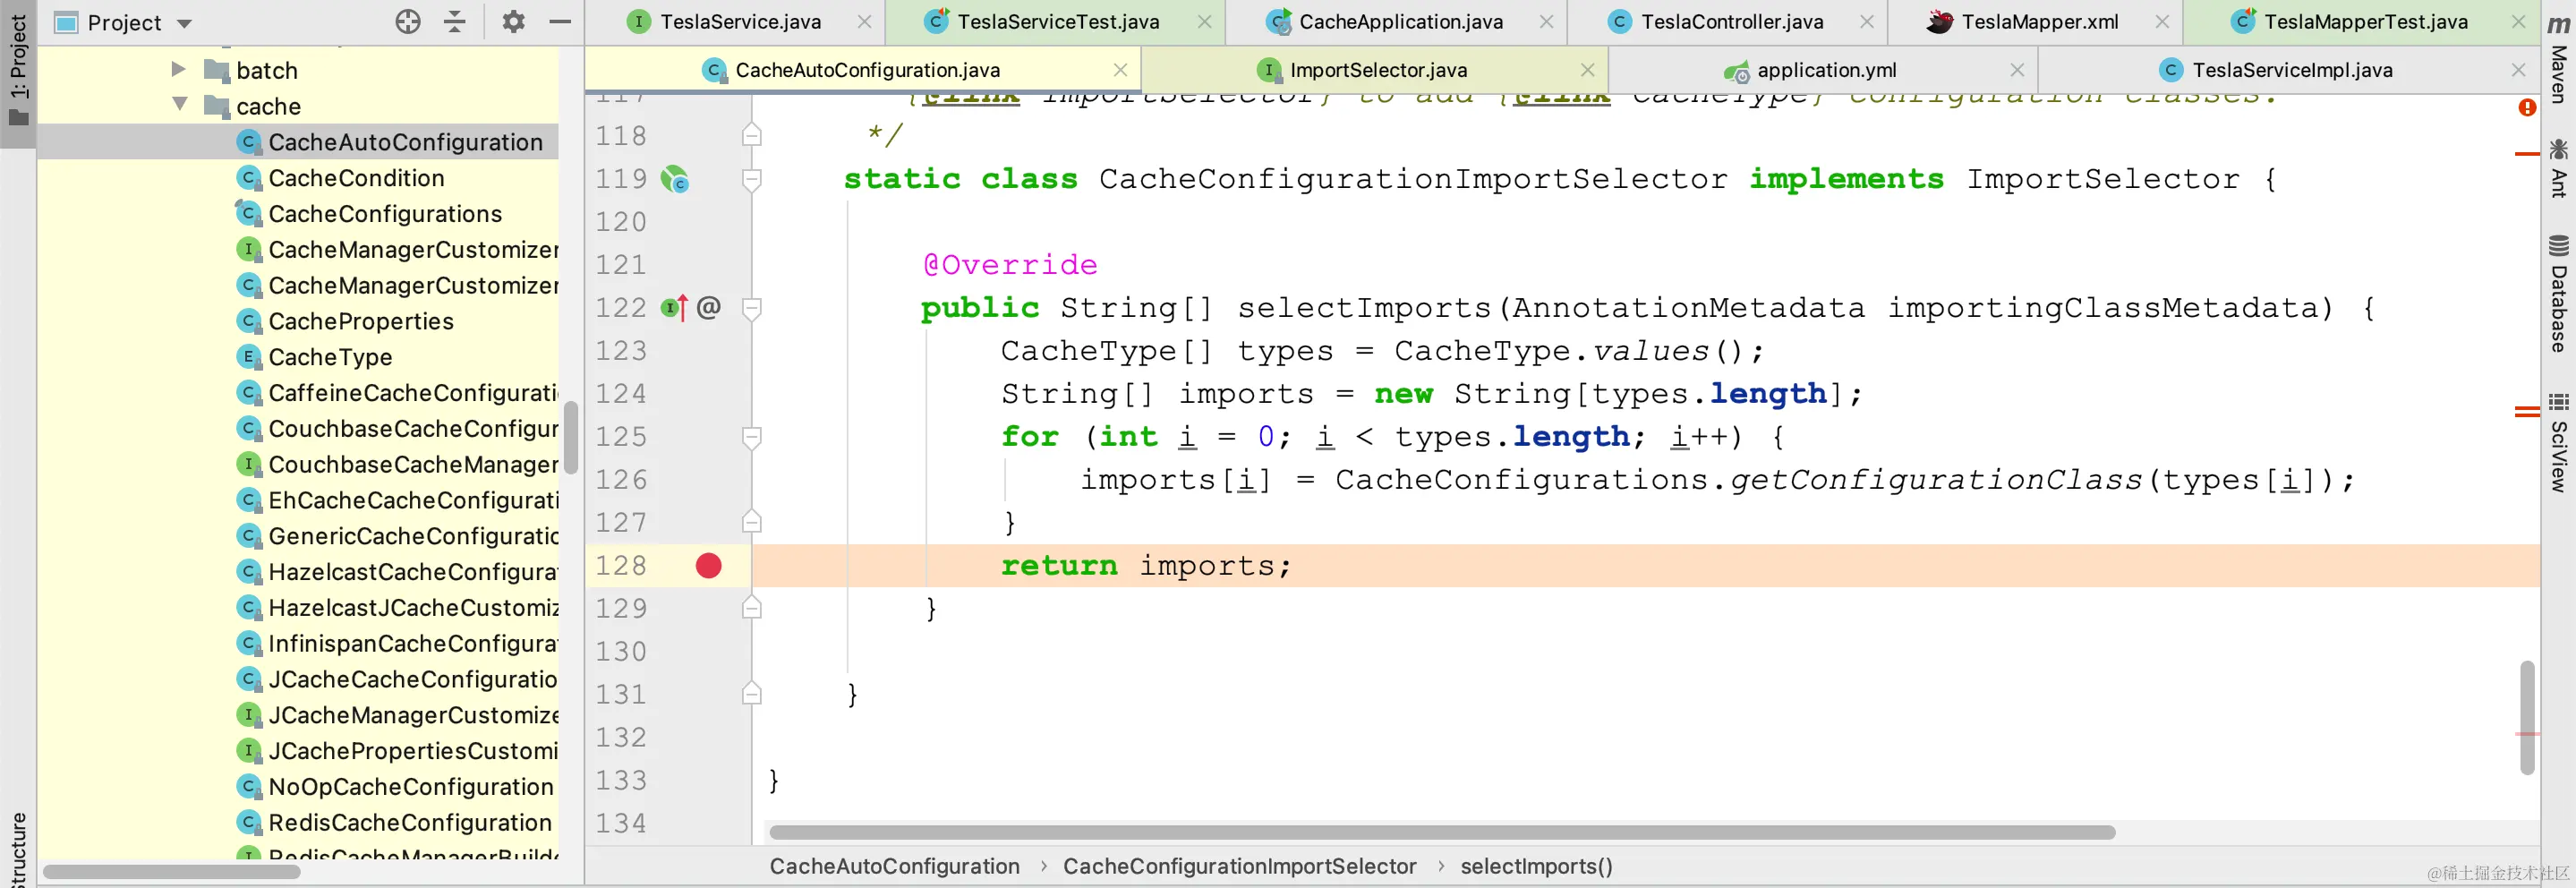Image resolution: width=2576 pixels, height=888 pixels.
Task: Open the Database tool window
Action: 2559,292
